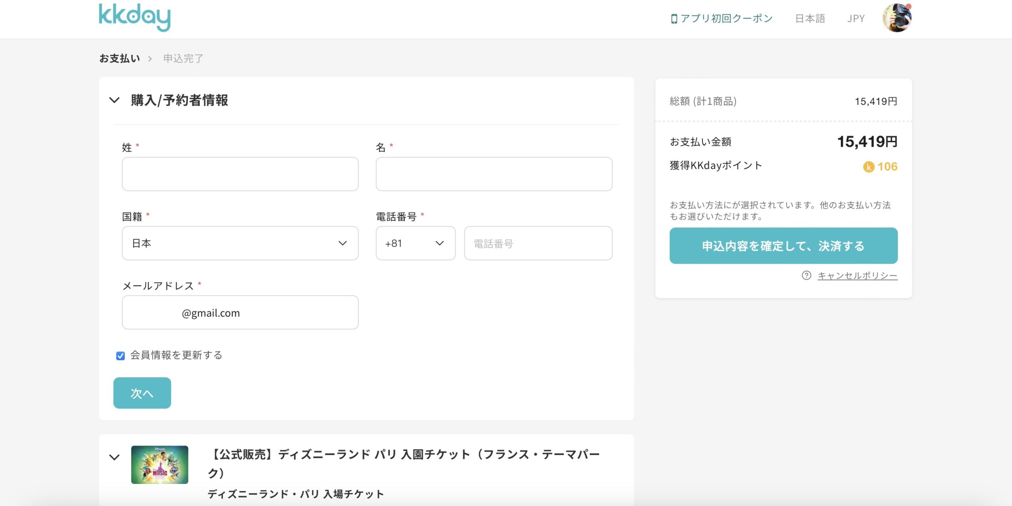Open the キャンセルポリシー link

click(x=857, y=276)
